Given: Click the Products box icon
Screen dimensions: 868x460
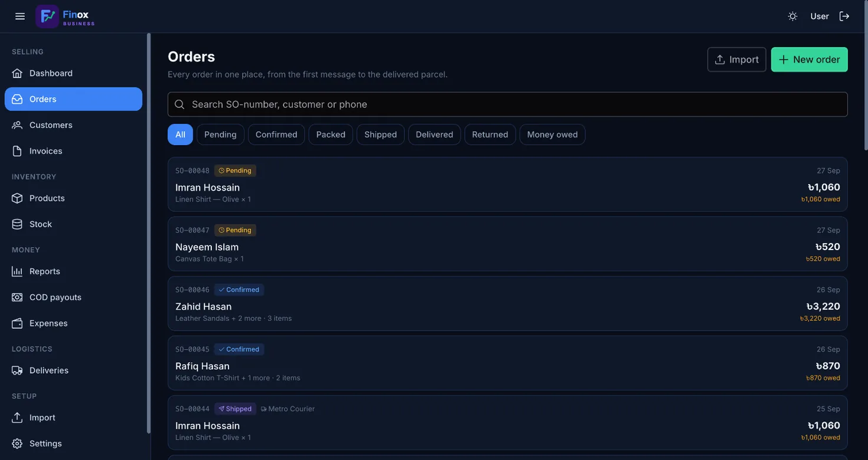Looking at the screenshot, I should [x=17, y=198].
